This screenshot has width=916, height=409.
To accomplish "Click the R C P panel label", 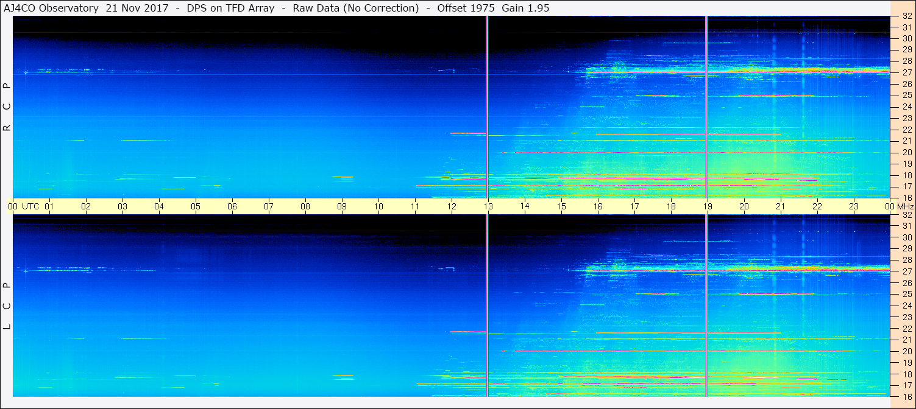I will (7, 107).
